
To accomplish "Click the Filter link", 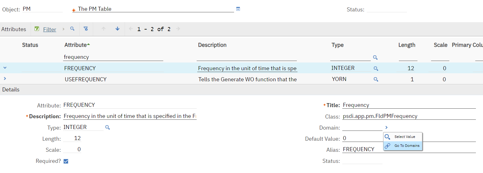I will click(49, 30).
